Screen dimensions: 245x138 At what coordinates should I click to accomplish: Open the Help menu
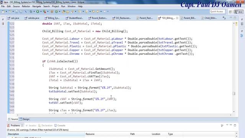80,6
